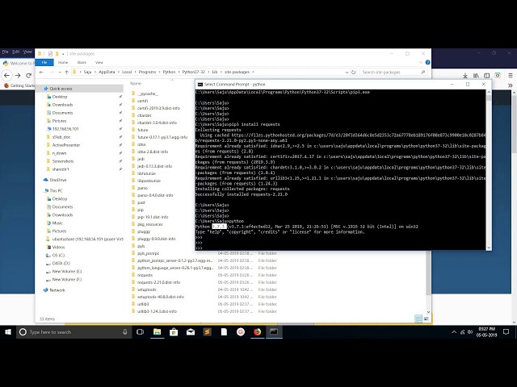Open DATA (D:) drive in navigation pane

coord(61,264)
